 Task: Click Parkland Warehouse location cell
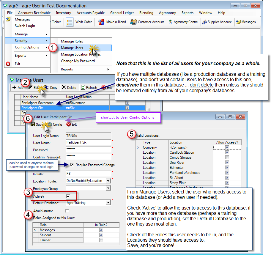191,173
